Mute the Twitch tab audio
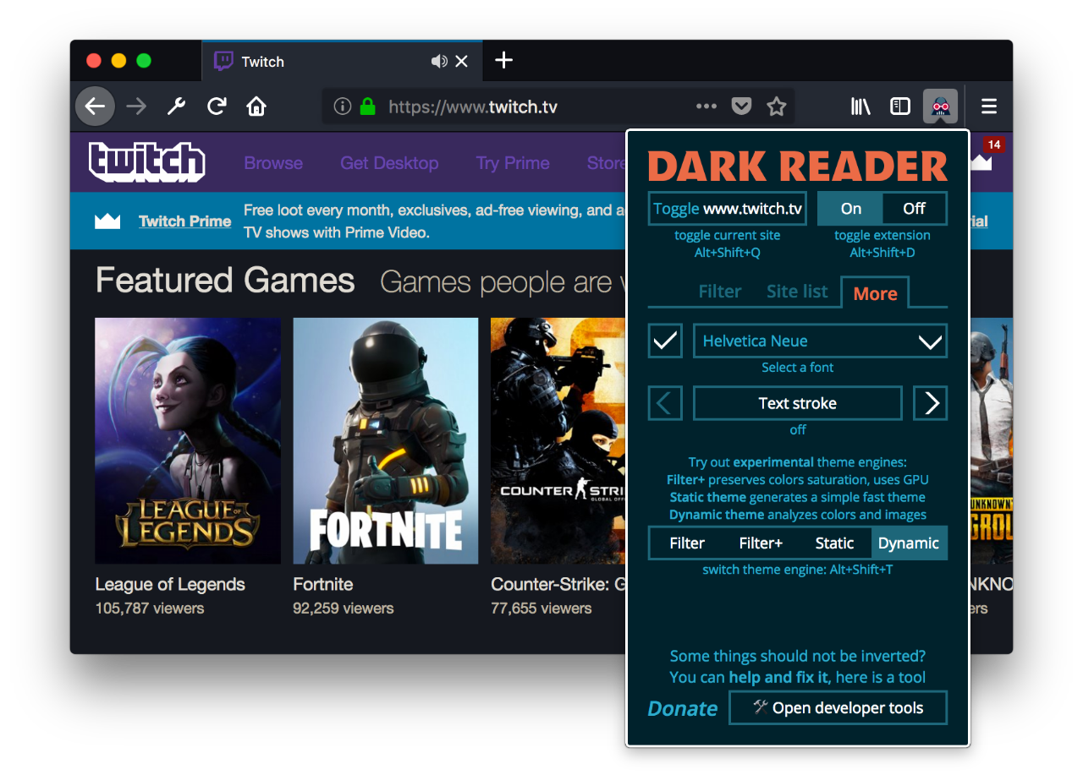 coord(438,61)
